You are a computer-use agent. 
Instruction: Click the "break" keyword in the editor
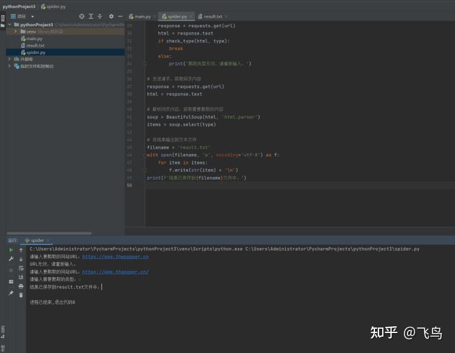click(x=176, y=49)
